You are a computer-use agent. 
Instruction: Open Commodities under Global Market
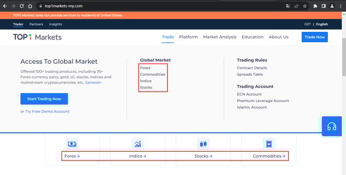[153, 74]
